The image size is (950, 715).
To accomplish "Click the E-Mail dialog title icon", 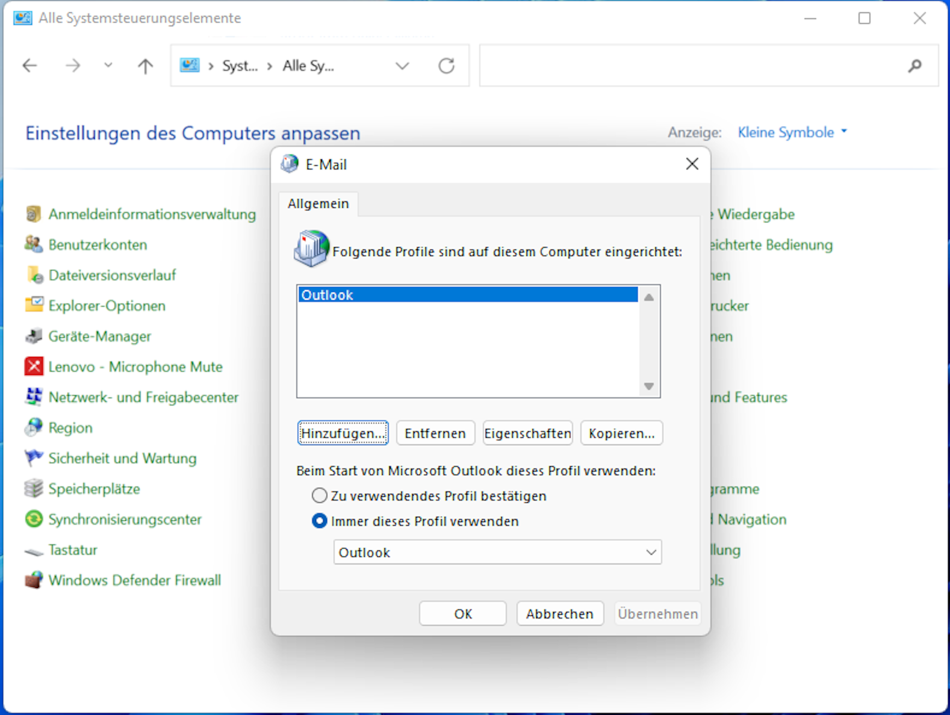I will pos(290,164).
